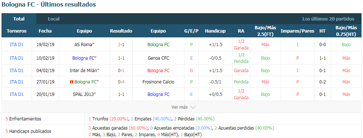Viewport: 363px width, 138px height.
Task: Click the 0-4 result against Frosinone
Action: (121, 82)
